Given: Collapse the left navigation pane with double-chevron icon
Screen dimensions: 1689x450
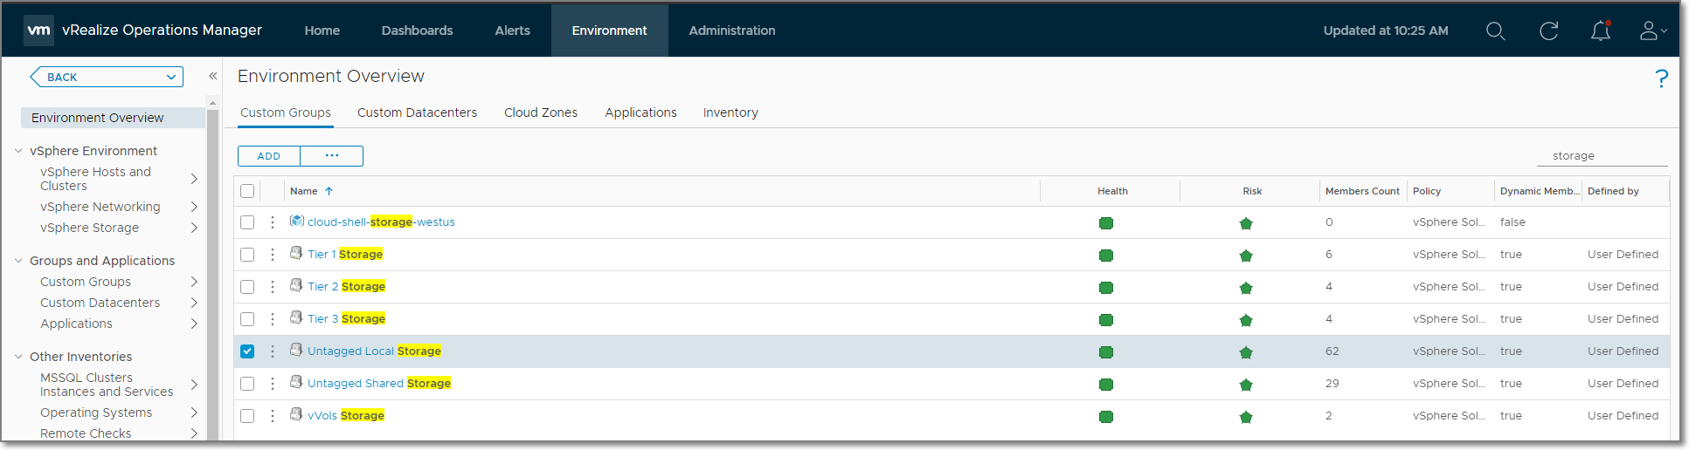Looking at the screenshot, I should 212,76.
